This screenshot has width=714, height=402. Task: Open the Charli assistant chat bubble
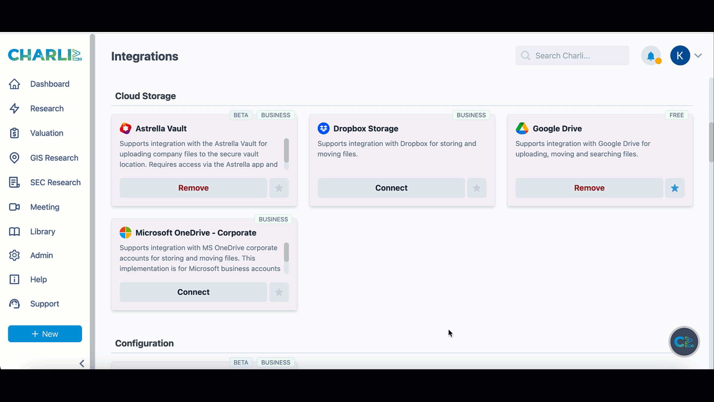point(684,342)
